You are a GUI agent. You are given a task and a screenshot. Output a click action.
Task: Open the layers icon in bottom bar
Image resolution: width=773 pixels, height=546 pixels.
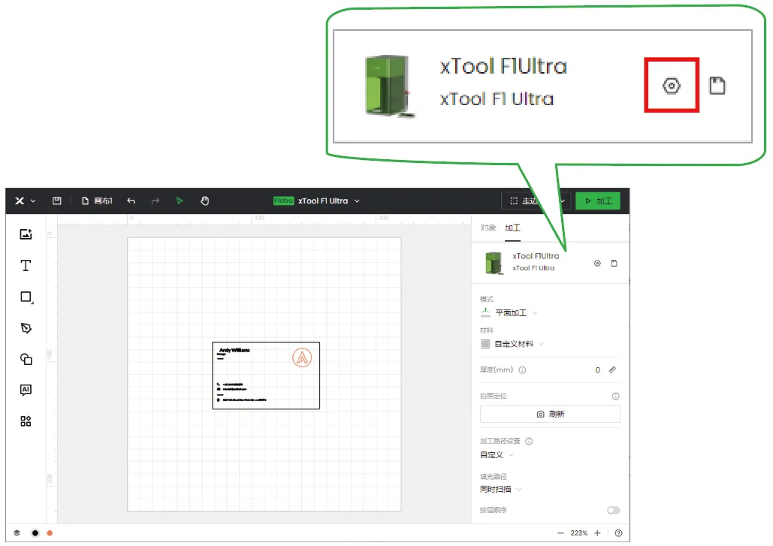17,532
